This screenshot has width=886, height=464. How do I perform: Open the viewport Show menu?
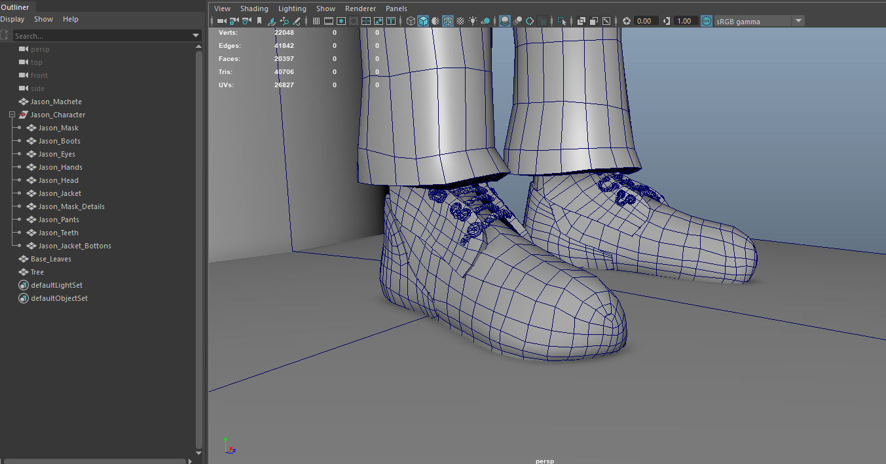click(325, 9)
